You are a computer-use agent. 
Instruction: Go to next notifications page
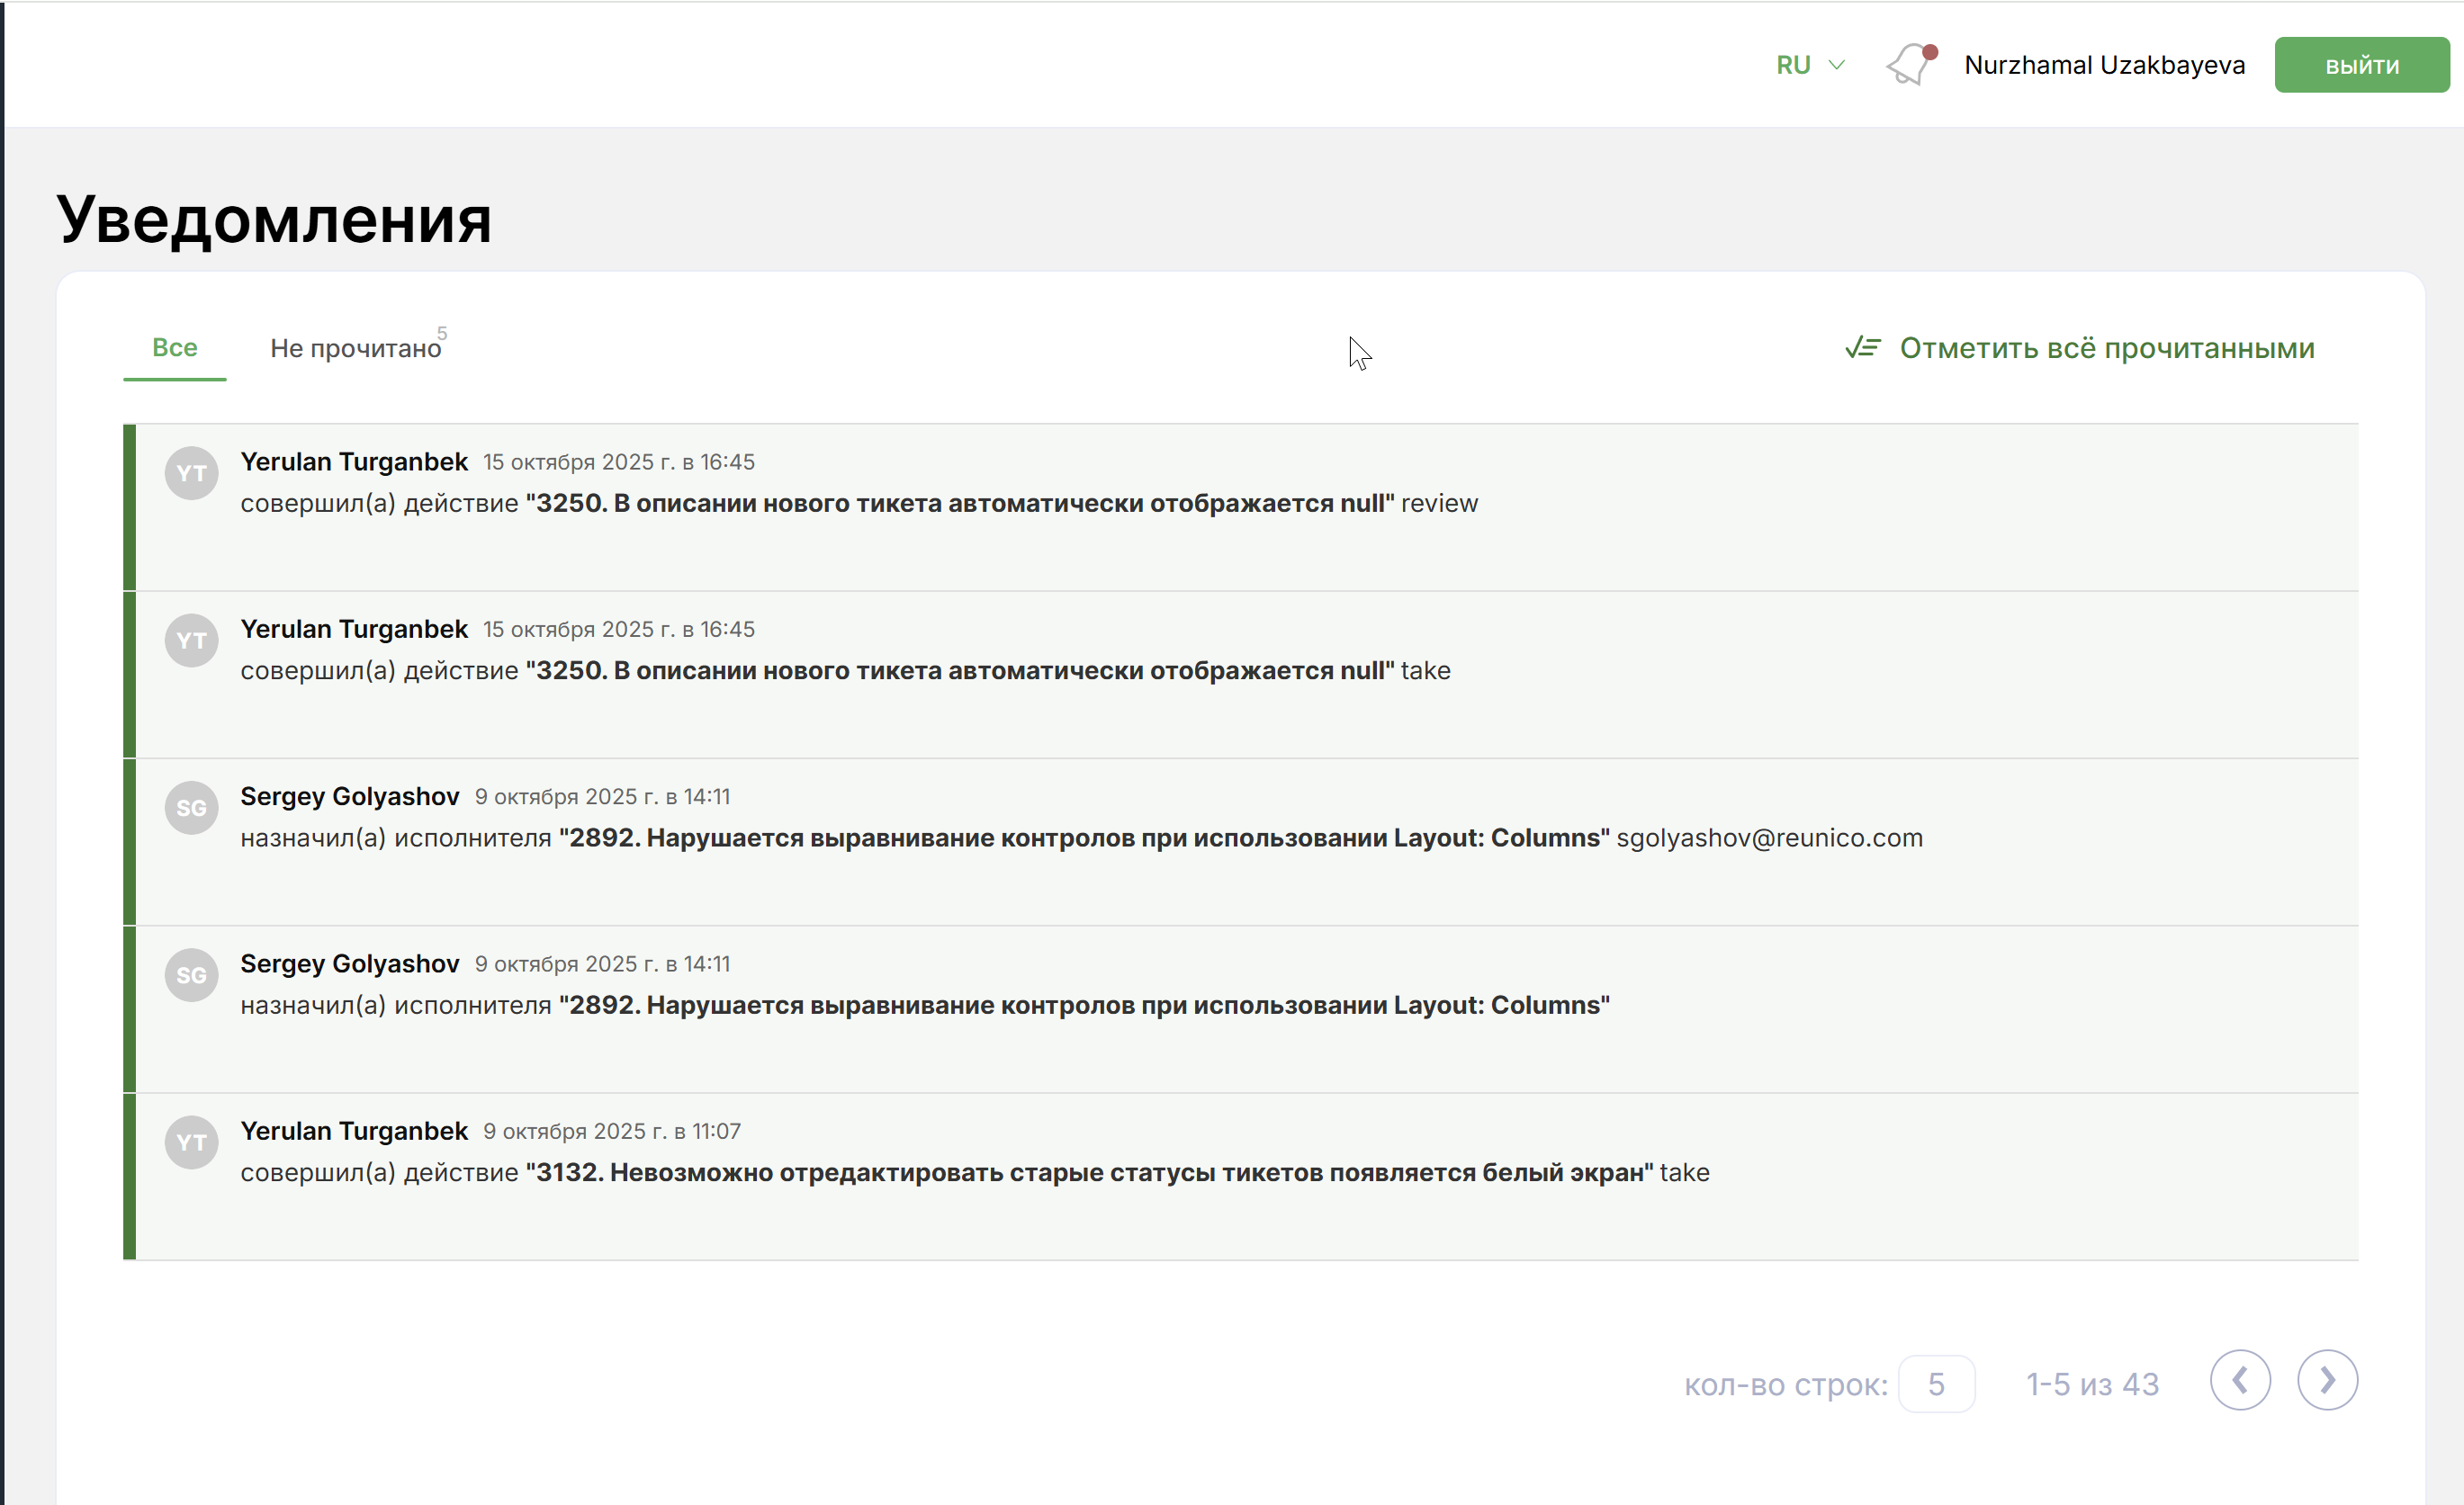pos(2327,1380)
